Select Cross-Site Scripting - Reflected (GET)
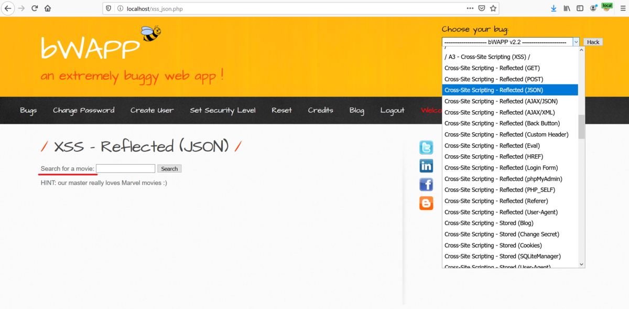629x309 pixels. click(510, 68)
